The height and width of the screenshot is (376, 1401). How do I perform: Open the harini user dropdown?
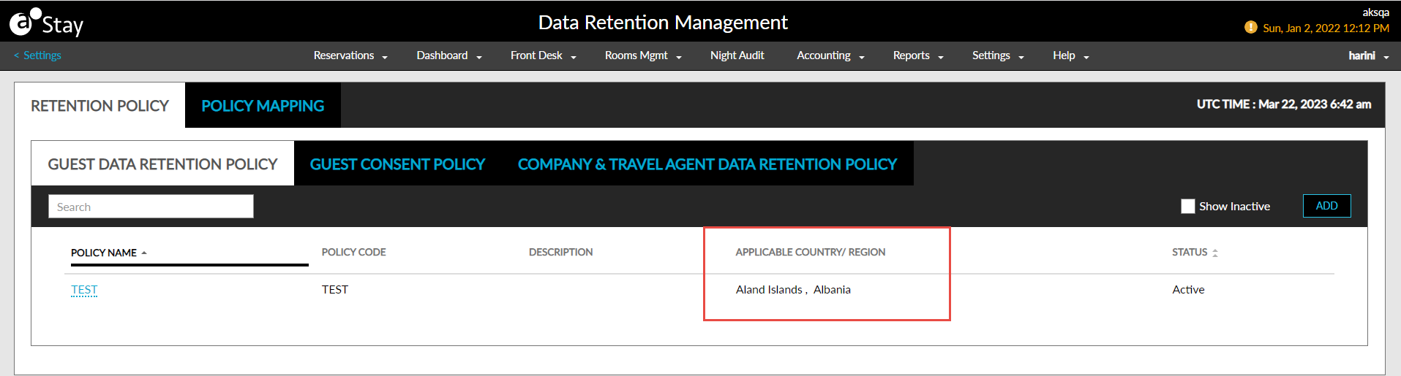coord(1368,56)
